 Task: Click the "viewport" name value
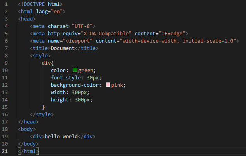[x=77, y=41]
